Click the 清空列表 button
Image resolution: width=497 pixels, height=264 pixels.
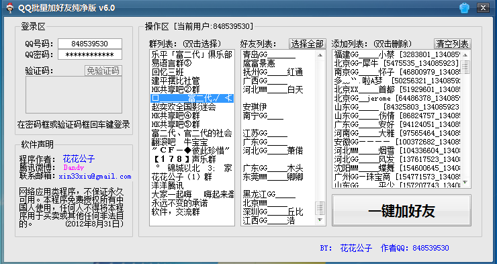pyautogui.click(x=452, y=44)
